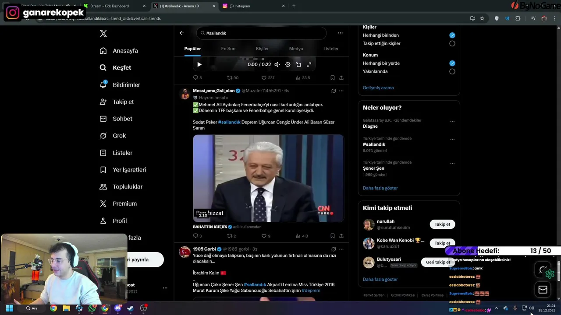Open Topluluklar communities
This screenshot has height=315, width=561.
121,187
